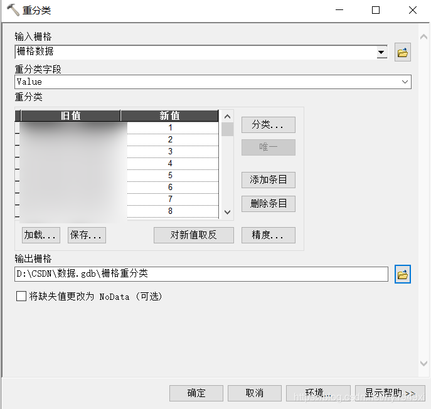Image resolution: width=431 pixels, height=409 pixels.
Task: Click the 取消 button
Action: tap(255, 393)
